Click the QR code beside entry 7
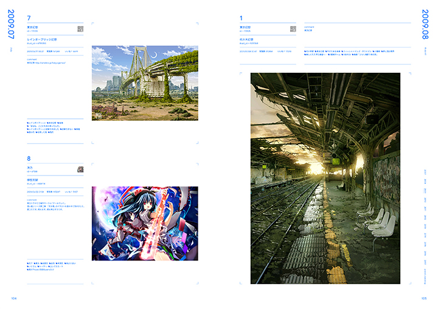Image resolution: width=438 pixels, height=309 pixels. click(80, 29)
